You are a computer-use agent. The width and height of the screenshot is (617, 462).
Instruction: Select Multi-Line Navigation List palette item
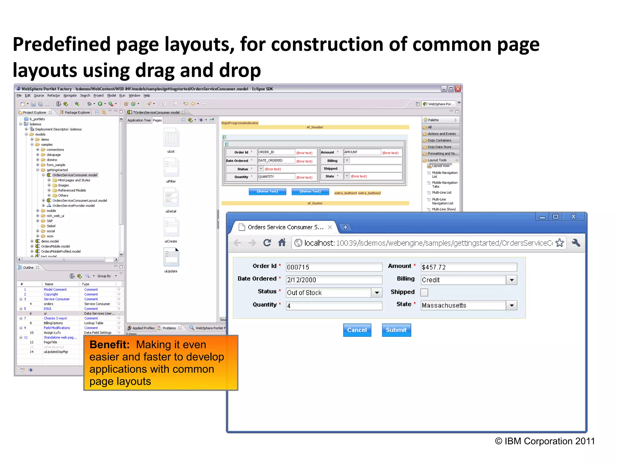pos(440,201)
